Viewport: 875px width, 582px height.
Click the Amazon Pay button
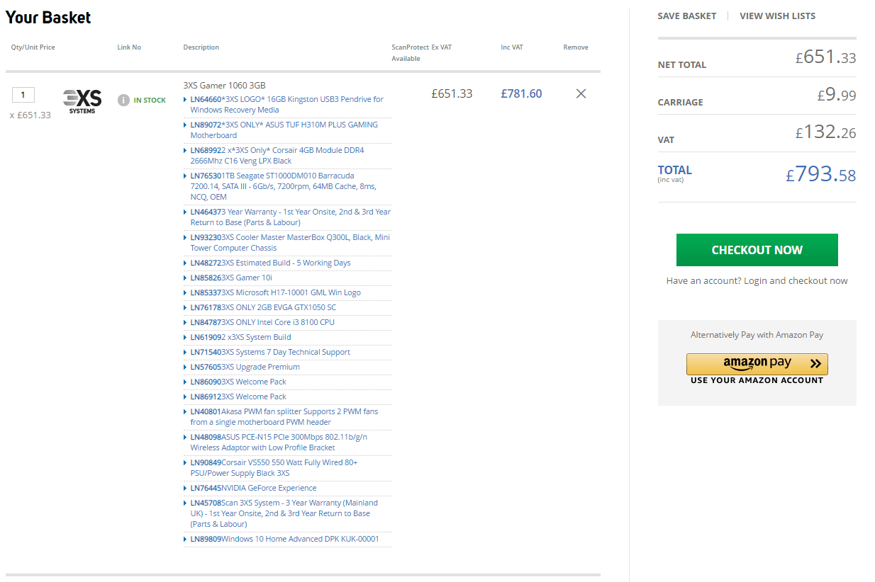(x=757, y=364)
